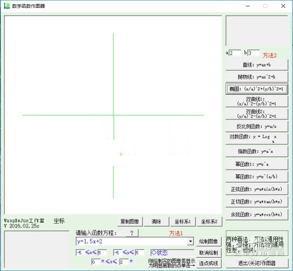Click the origin of the green axes
Screen dimensions: 293x271
(113, 115)
